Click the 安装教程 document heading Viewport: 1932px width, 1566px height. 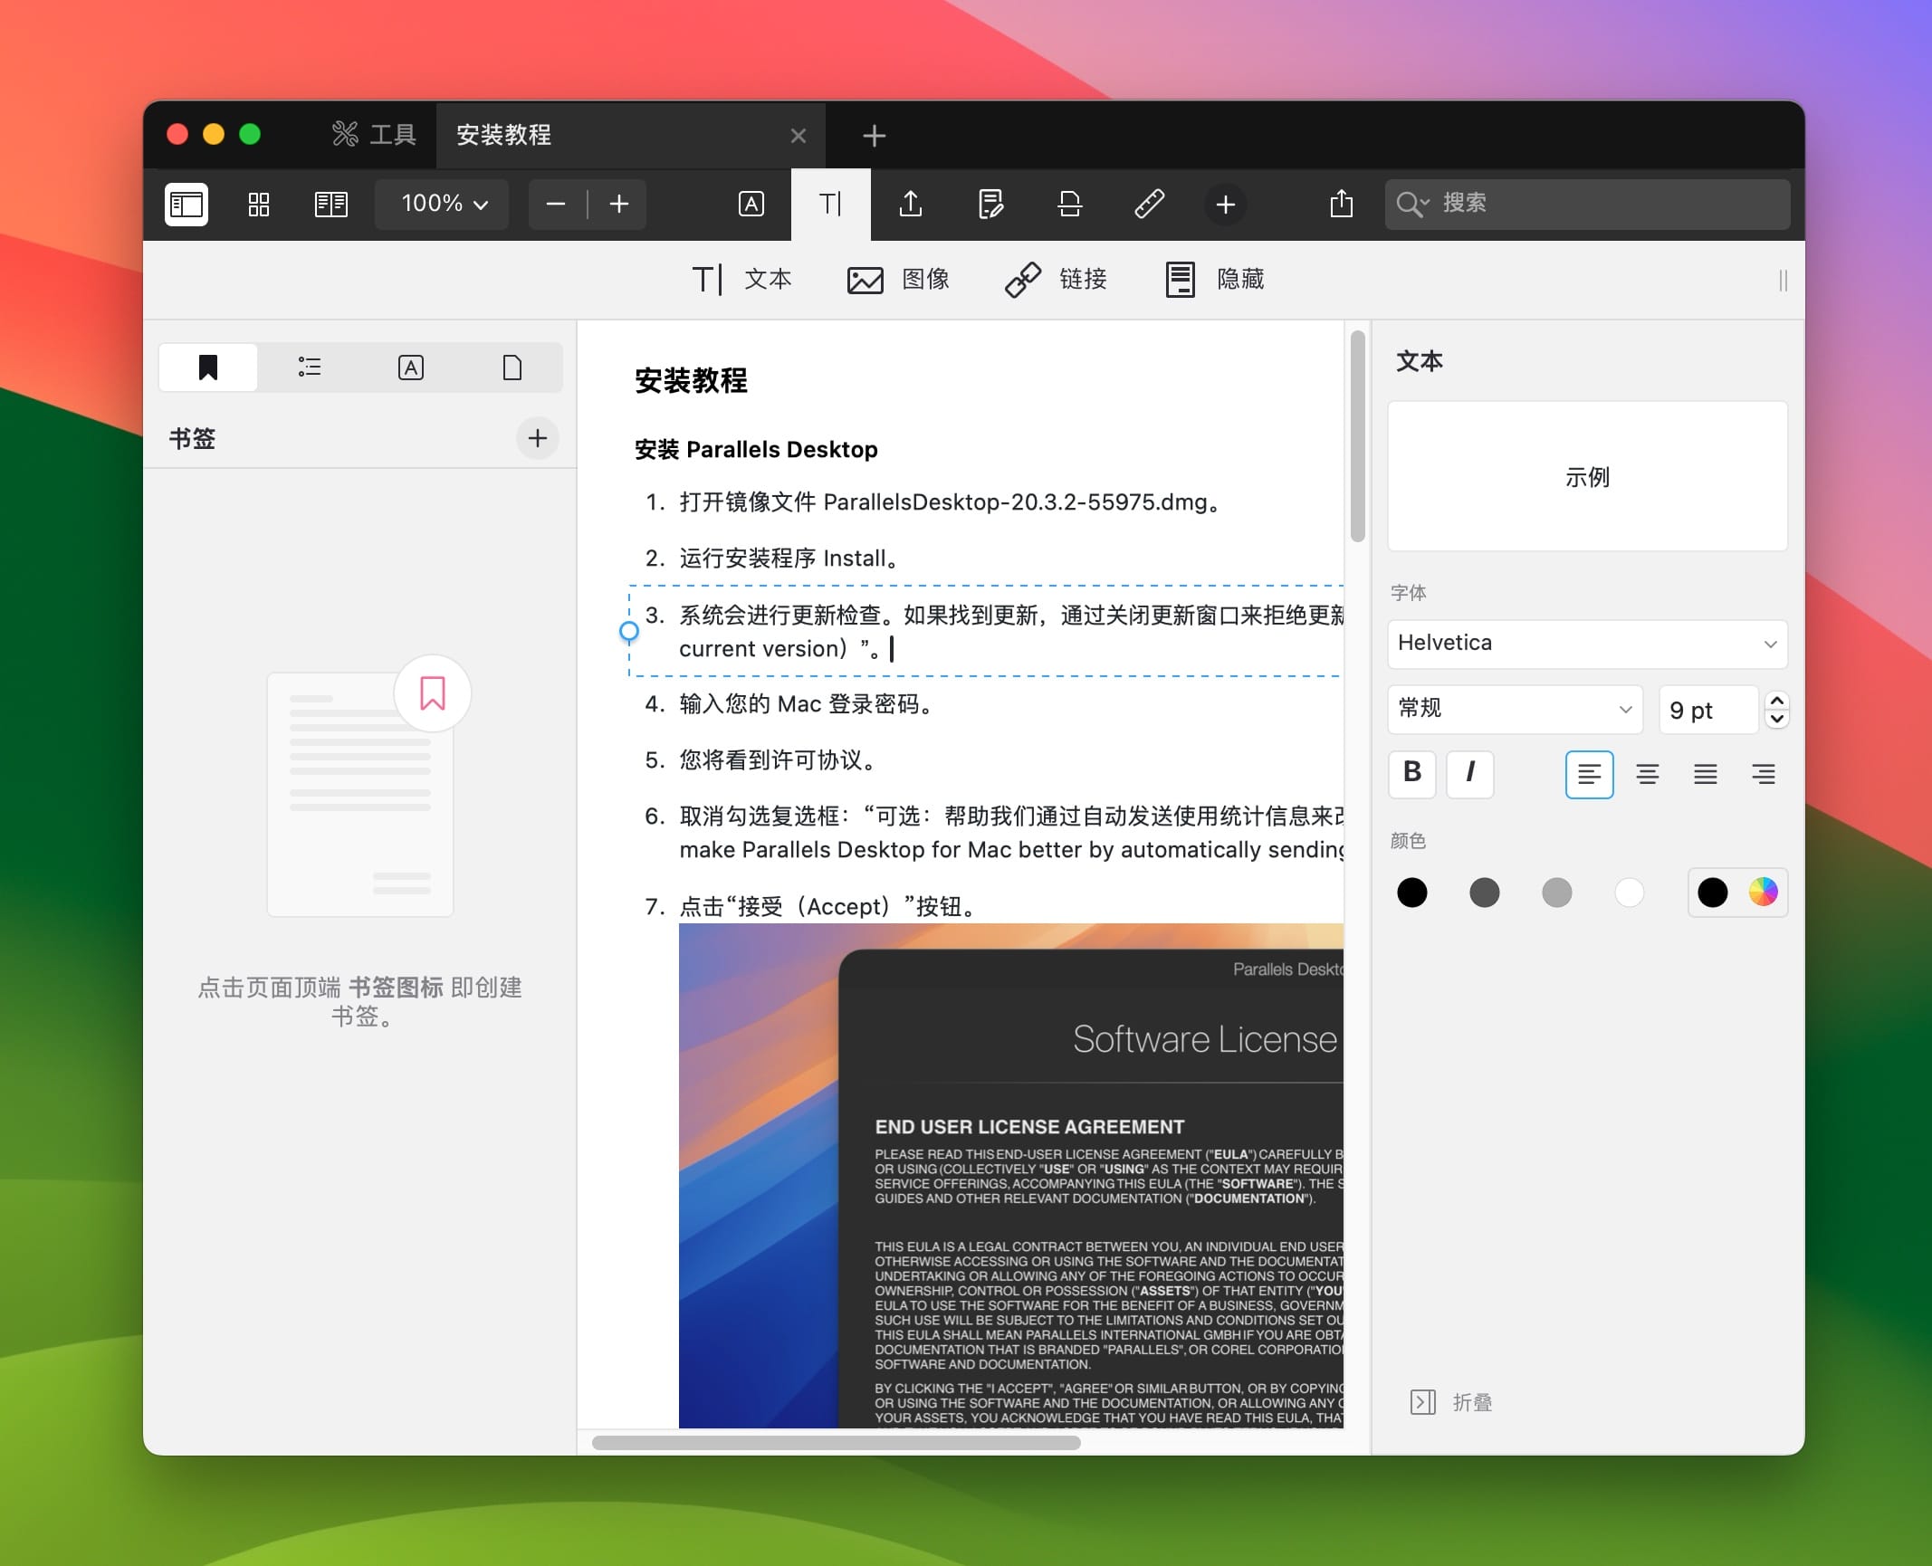[691, 380]
